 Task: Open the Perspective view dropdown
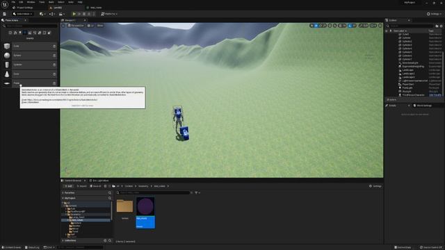point(76,26)
